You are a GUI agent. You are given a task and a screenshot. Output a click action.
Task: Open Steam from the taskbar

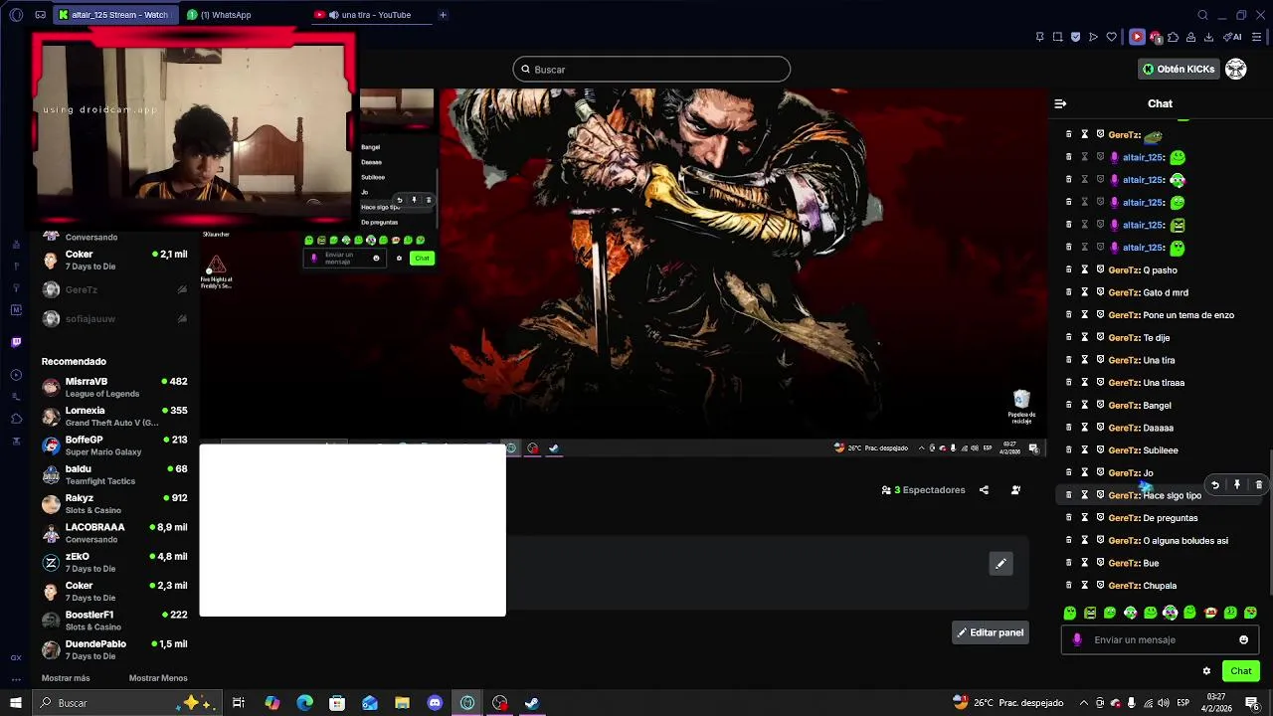(x=532, y=703)
